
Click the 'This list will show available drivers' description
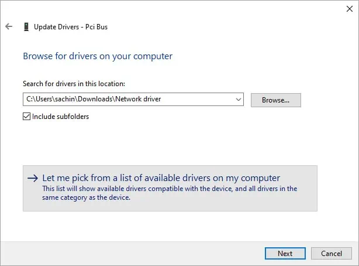(x=170, y=193)
